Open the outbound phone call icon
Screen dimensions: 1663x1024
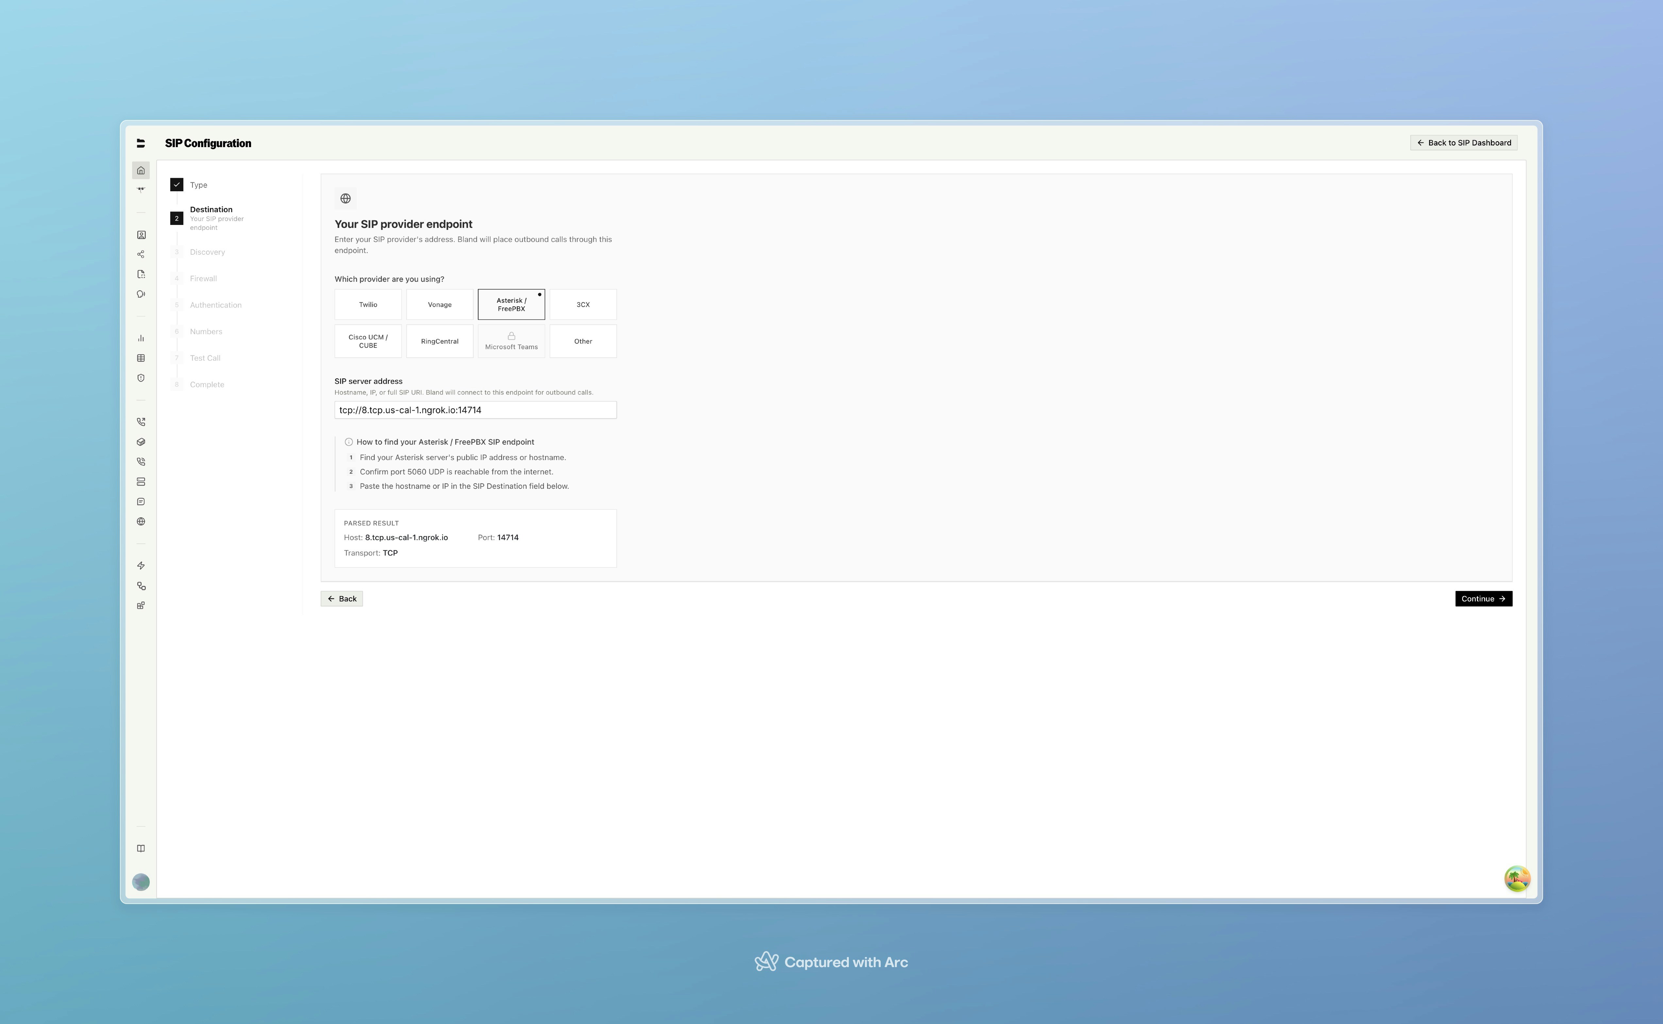click(x=141, y=422)
